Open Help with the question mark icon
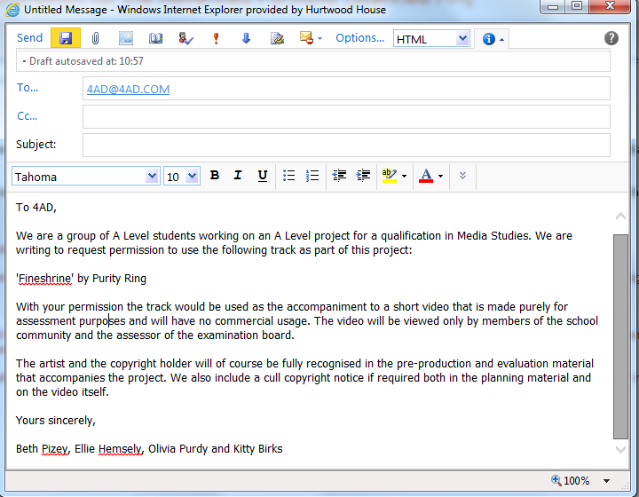Viewport: 639px width, 497px height. 611,38
